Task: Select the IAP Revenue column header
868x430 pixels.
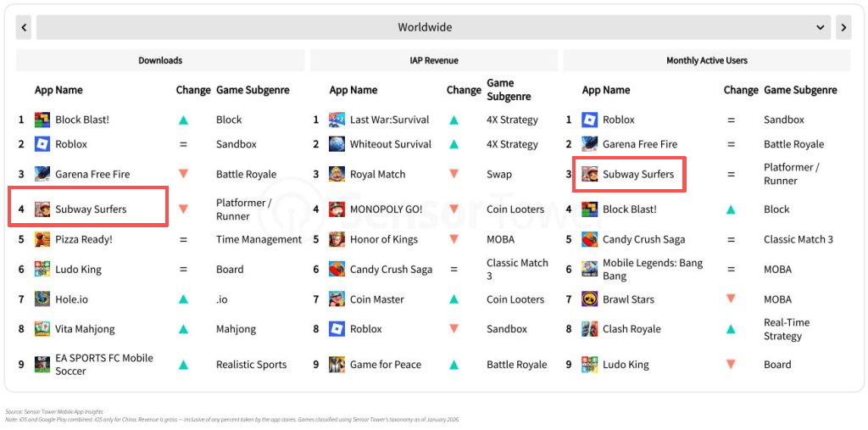Action: 433,60
